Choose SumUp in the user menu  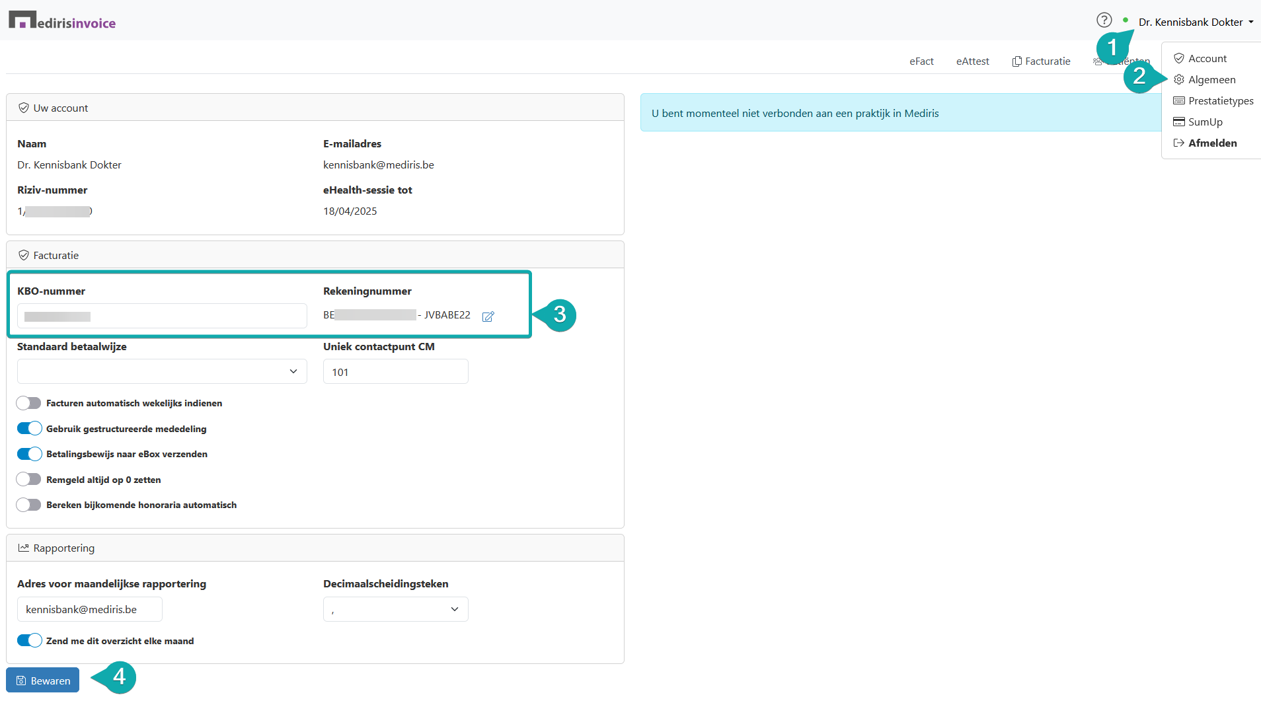click(x=1205, y=122)
